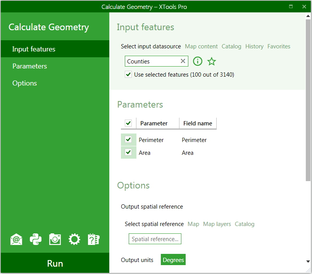Click the vertical scrollbar thumb
The image size is (312, 274).
coord(308,100)
